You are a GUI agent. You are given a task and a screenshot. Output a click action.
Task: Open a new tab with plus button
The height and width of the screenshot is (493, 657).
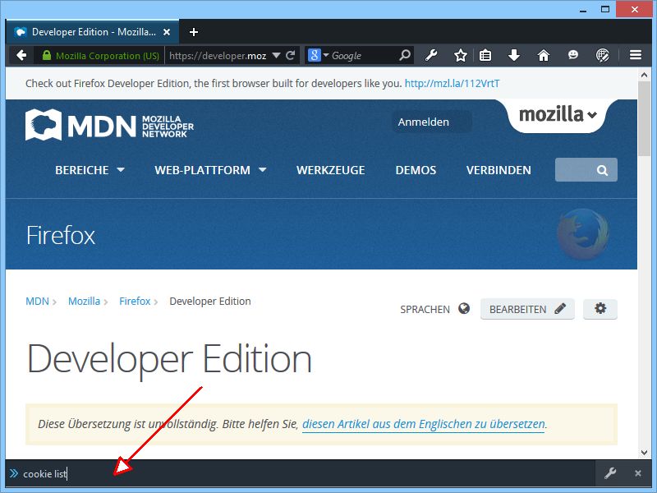coord(194,32)
